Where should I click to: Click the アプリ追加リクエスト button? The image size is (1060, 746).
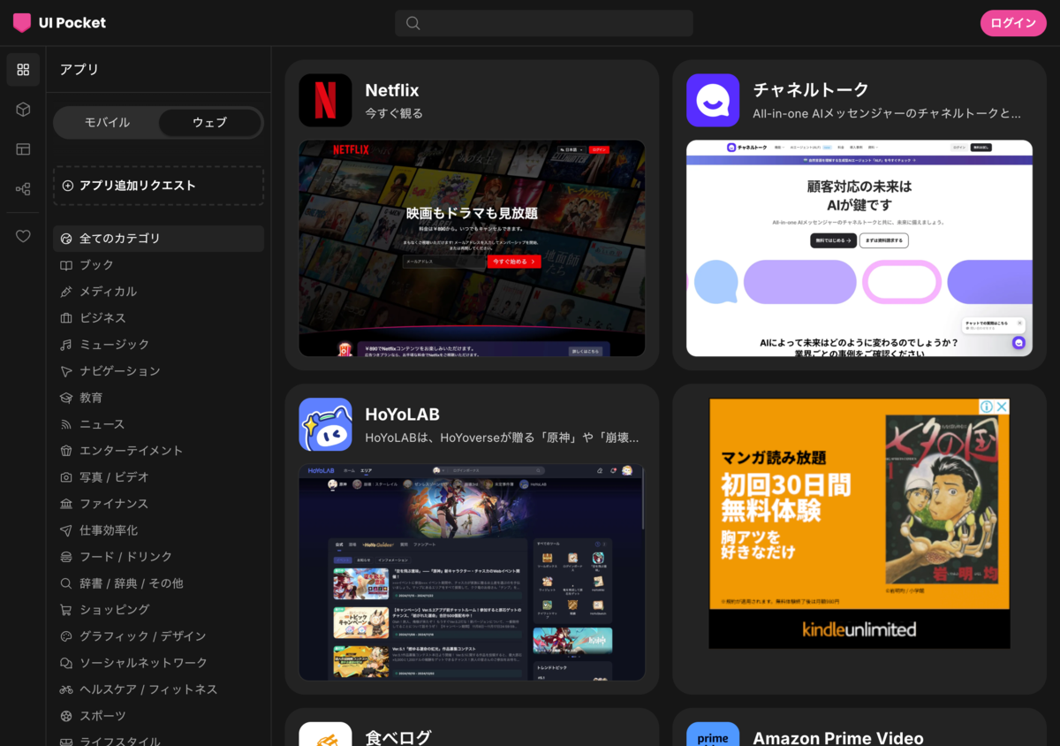(158, 186)
